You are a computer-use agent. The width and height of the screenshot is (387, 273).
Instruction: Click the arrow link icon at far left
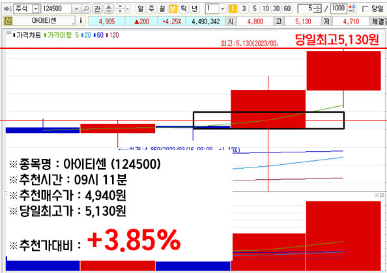point(8,9)
